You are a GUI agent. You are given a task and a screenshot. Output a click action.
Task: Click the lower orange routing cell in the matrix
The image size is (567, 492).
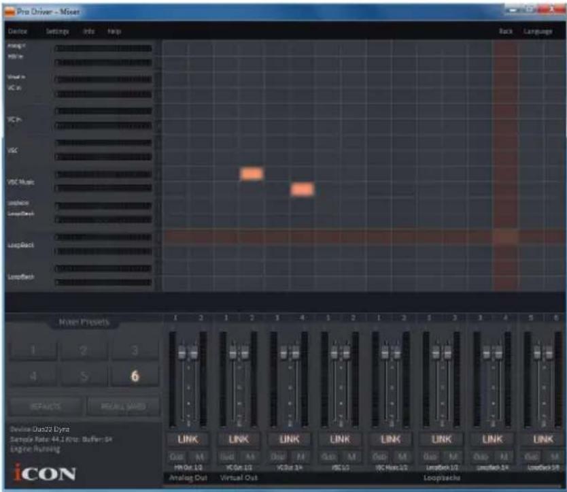click(303, 189)
